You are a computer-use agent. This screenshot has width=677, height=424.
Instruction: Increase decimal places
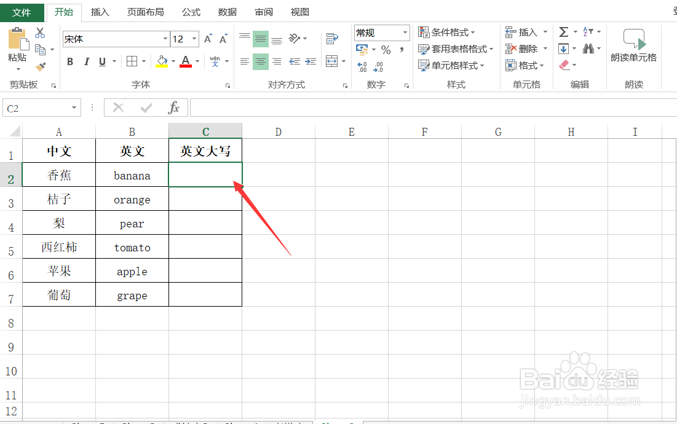pyautogui.click(x=362, y=66)
